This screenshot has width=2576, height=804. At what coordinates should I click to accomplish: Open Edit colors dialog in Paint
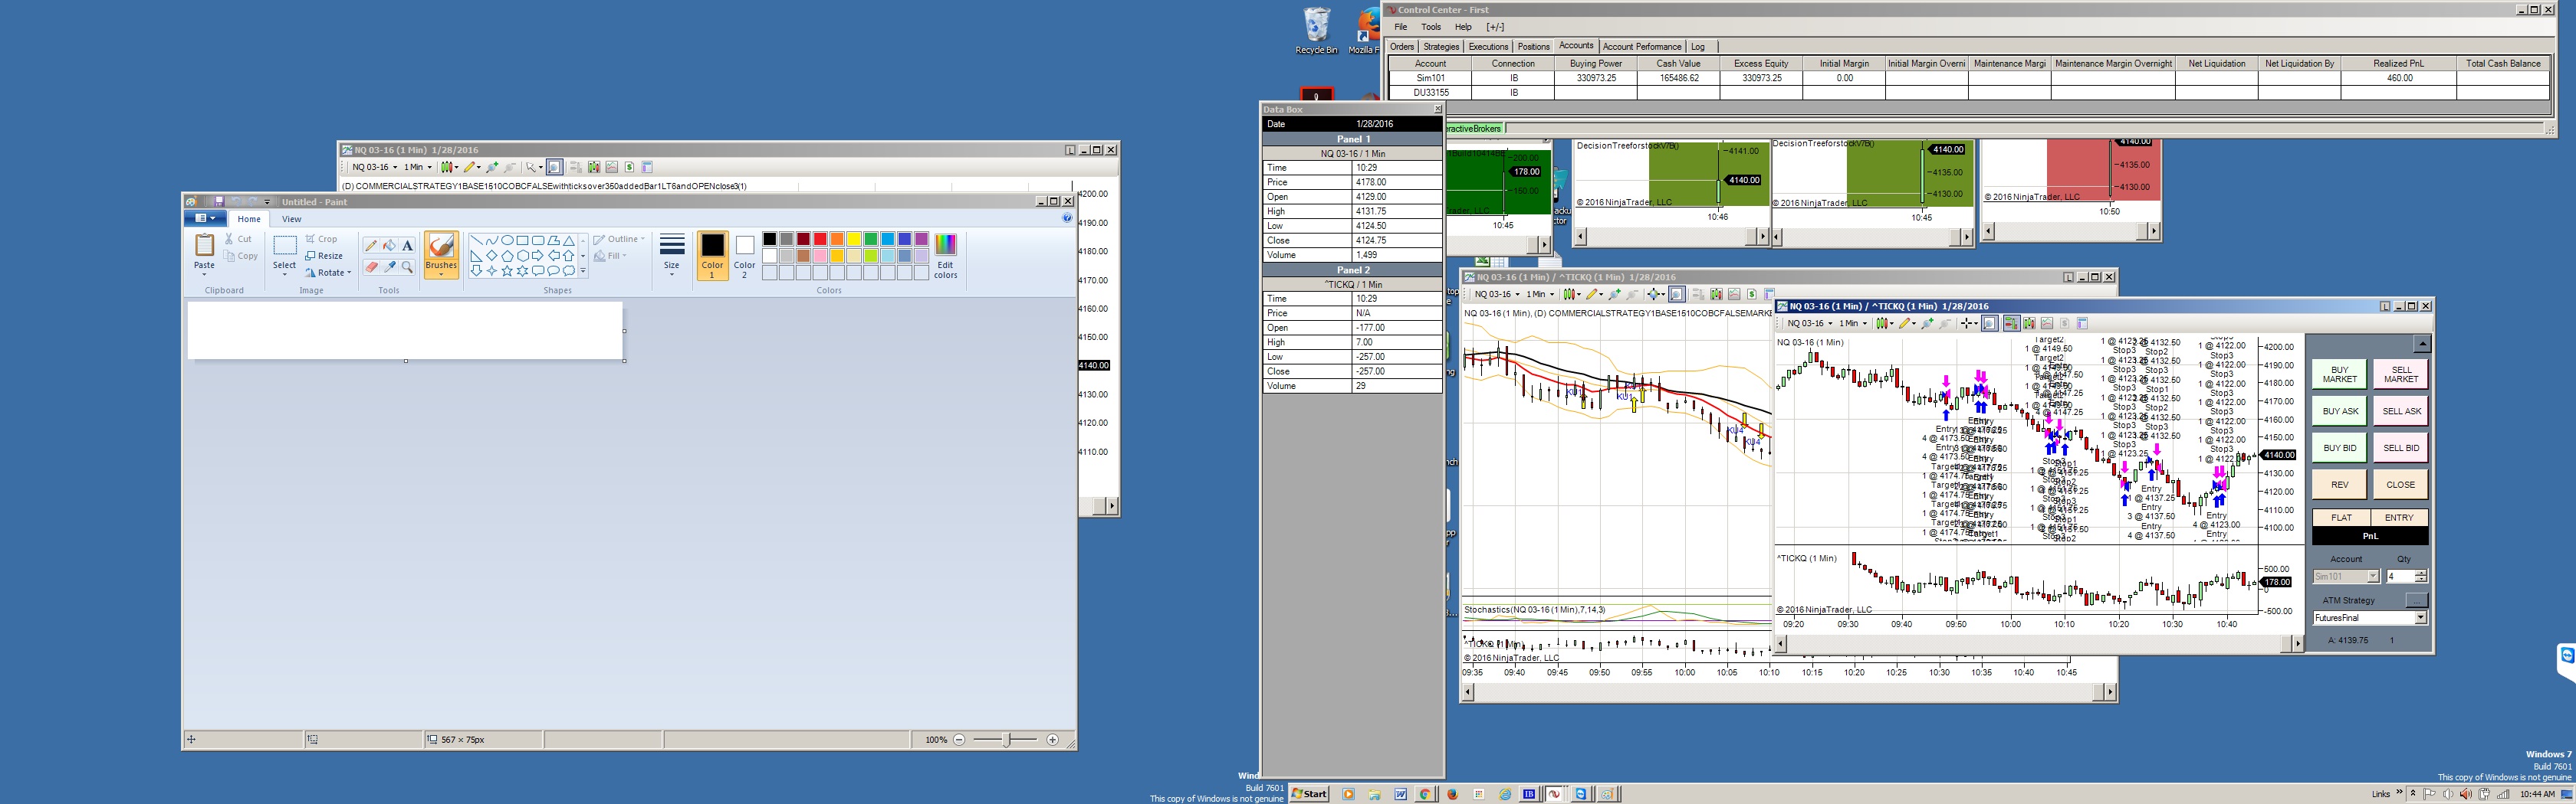point(945,257)
